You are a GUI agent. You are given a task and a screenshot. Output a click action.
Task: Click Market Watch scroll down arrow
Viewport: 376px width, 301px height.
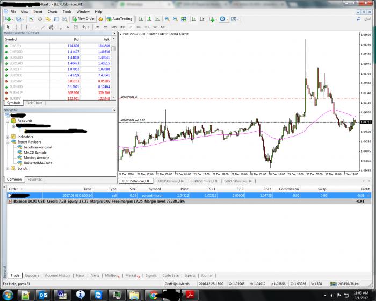click(114, 97)
